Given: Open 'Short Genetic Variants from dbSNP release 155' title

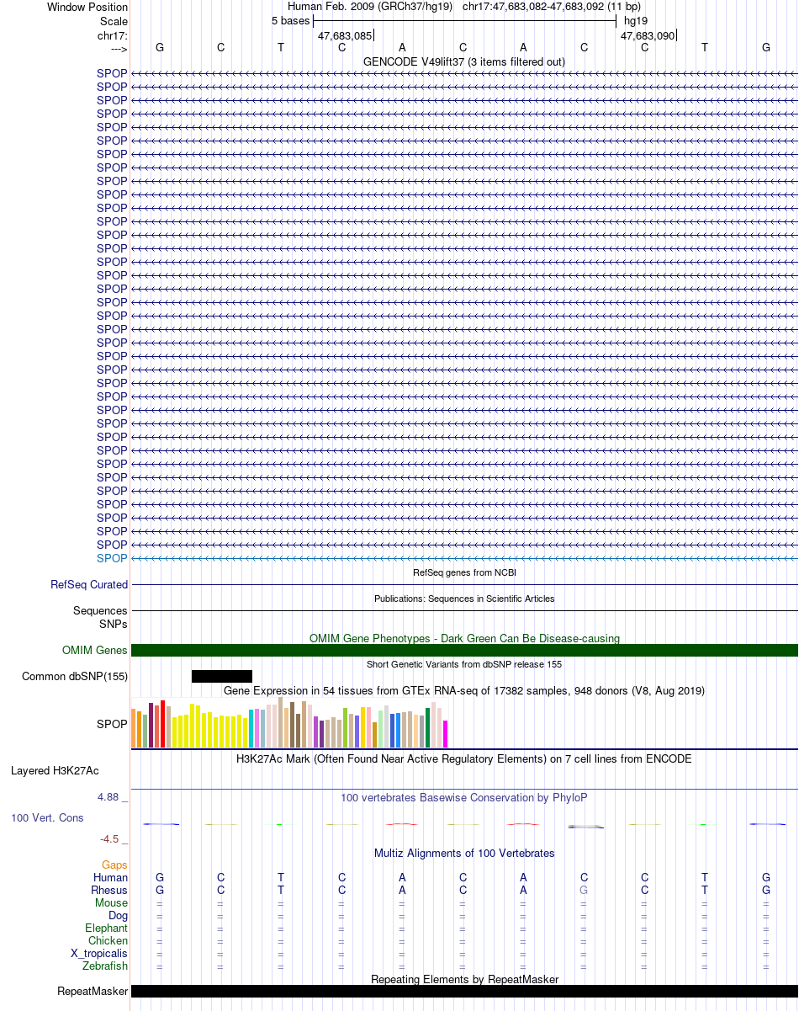Looking at the screenshot, I should click(464, 664).
